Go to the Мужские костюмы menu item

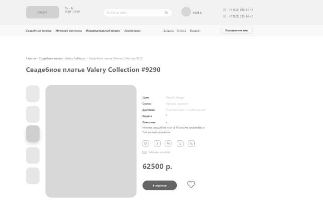[69, 30]
